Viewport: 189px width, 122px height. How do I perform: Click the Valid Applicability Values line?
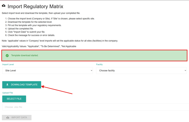39,47
